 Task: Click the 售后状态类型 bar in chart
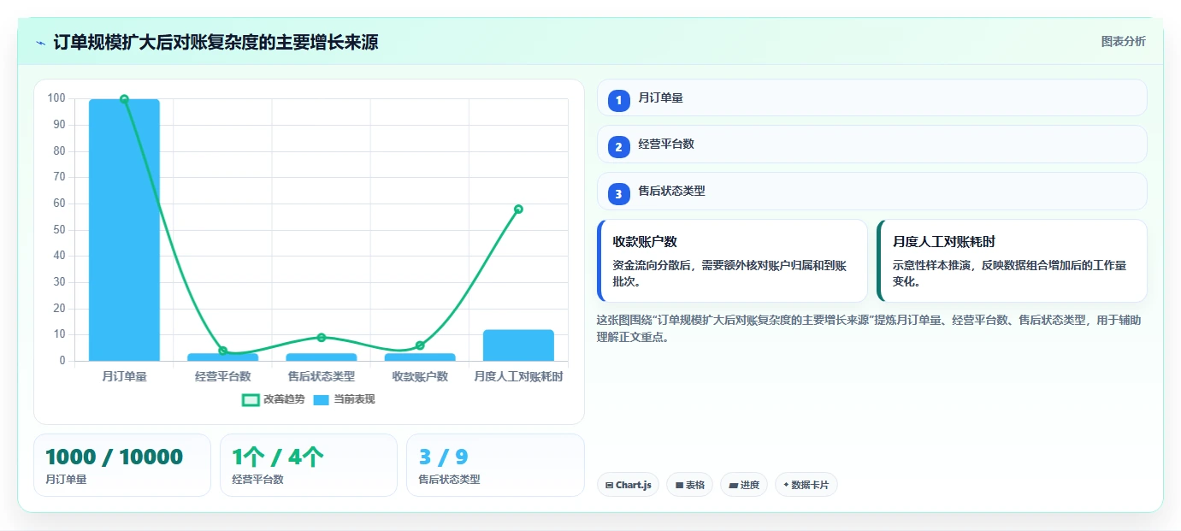(x=321, y=357)
